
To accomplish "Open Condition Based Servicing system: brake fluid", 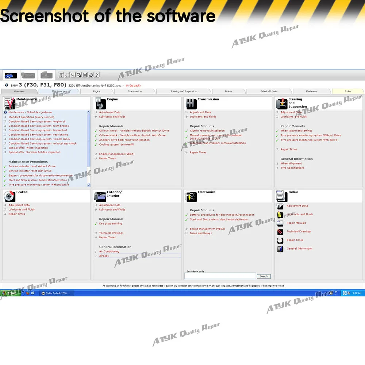I will [38, 130].
